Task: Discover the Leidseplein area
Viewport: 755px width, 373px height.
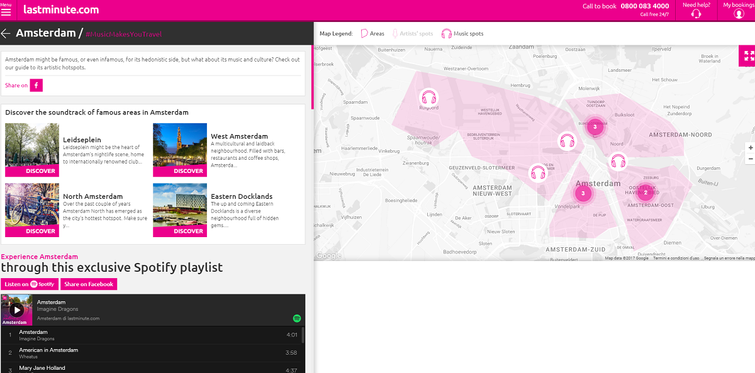Action: point(31,171)
